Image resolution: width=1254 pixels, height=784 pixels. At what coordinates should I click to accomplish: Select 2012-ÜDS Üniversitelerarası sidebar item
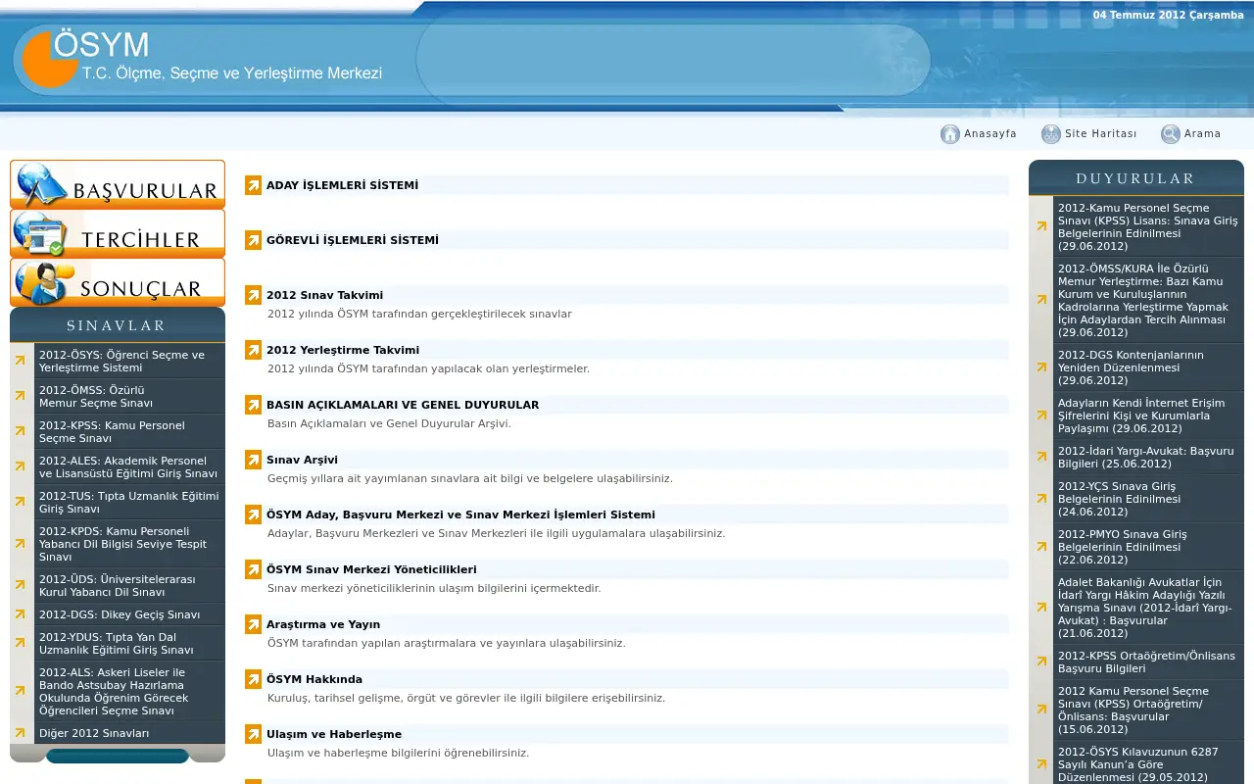pyautogui.click(x=117, y=585)
